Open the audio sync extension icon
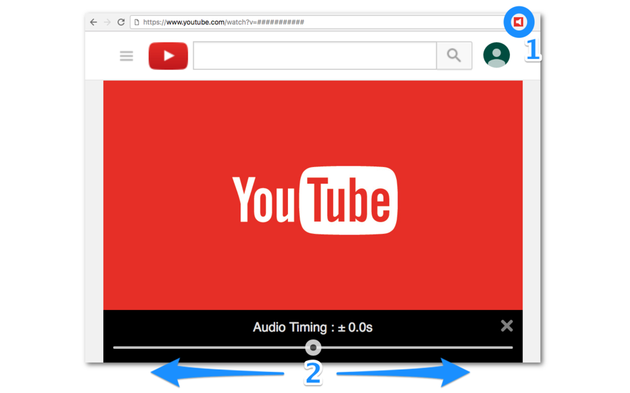 pos(519,21)
